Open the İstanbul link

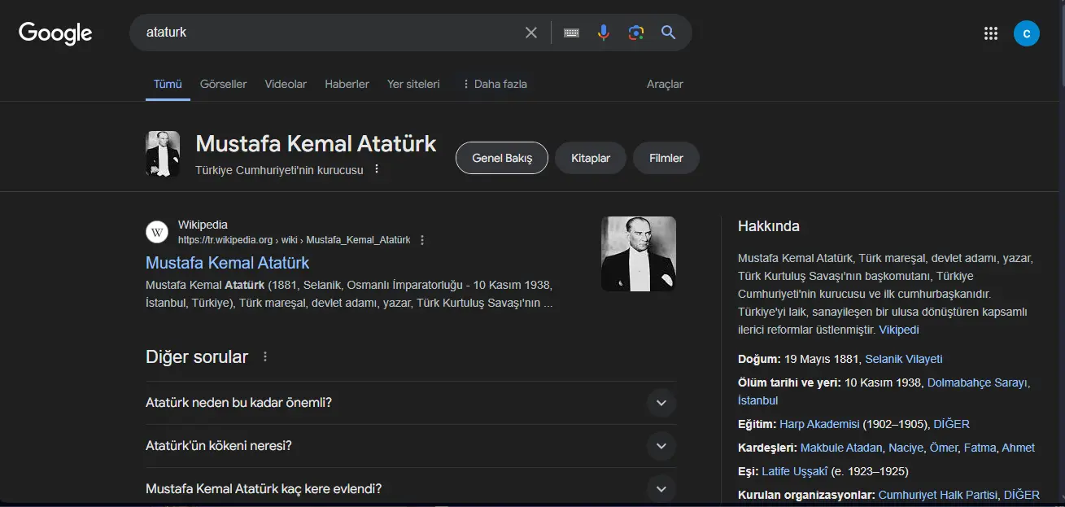(758, 400)
